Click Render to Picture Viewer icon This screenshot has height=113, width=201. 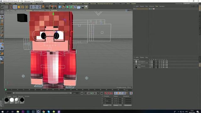[51, 7]
